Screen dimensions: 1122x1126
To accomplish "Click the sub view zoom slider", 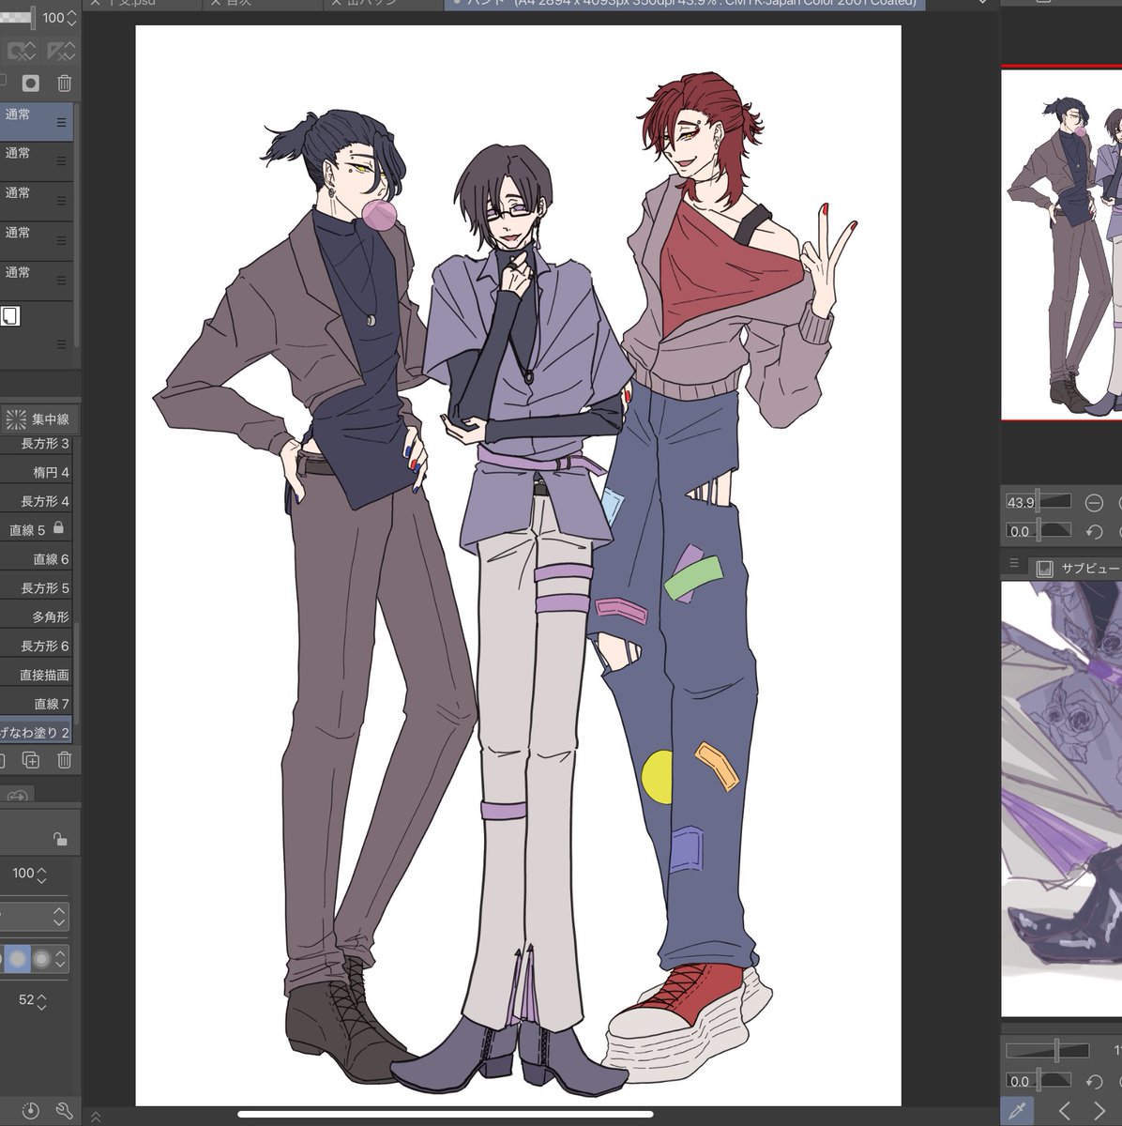I will point(1047,1051).
